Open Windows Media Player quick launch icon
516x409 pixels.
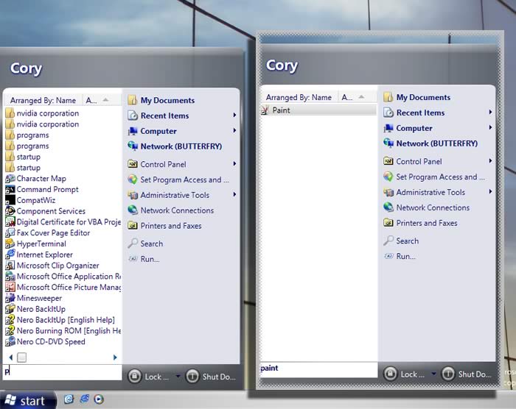(x=99, y=399)
